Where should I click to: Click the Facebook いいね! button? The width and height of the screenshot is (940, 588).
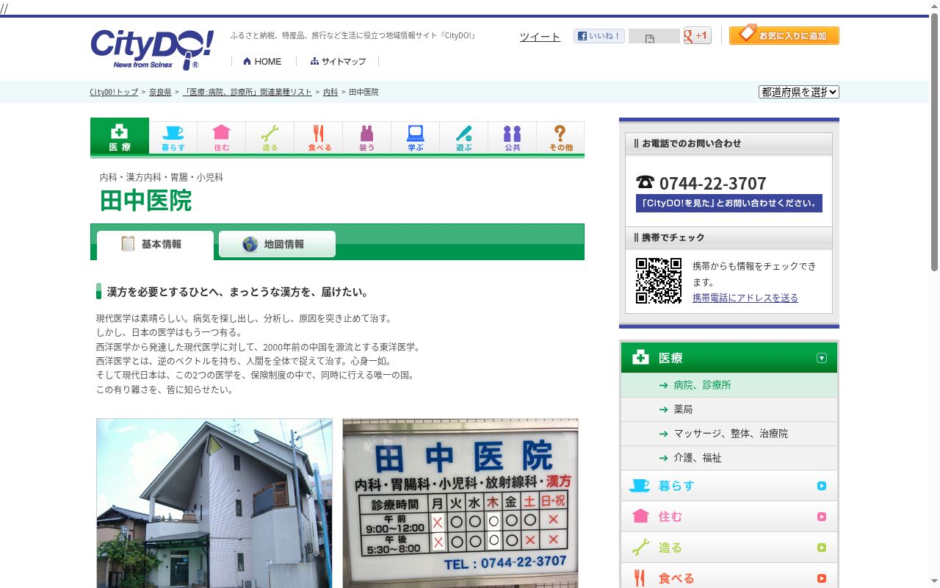tap(599, 36)
